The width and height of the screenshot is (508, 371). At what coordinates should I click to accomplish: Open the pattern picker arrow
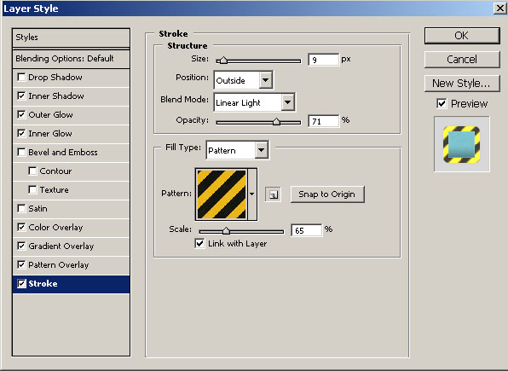pos(252,194)
